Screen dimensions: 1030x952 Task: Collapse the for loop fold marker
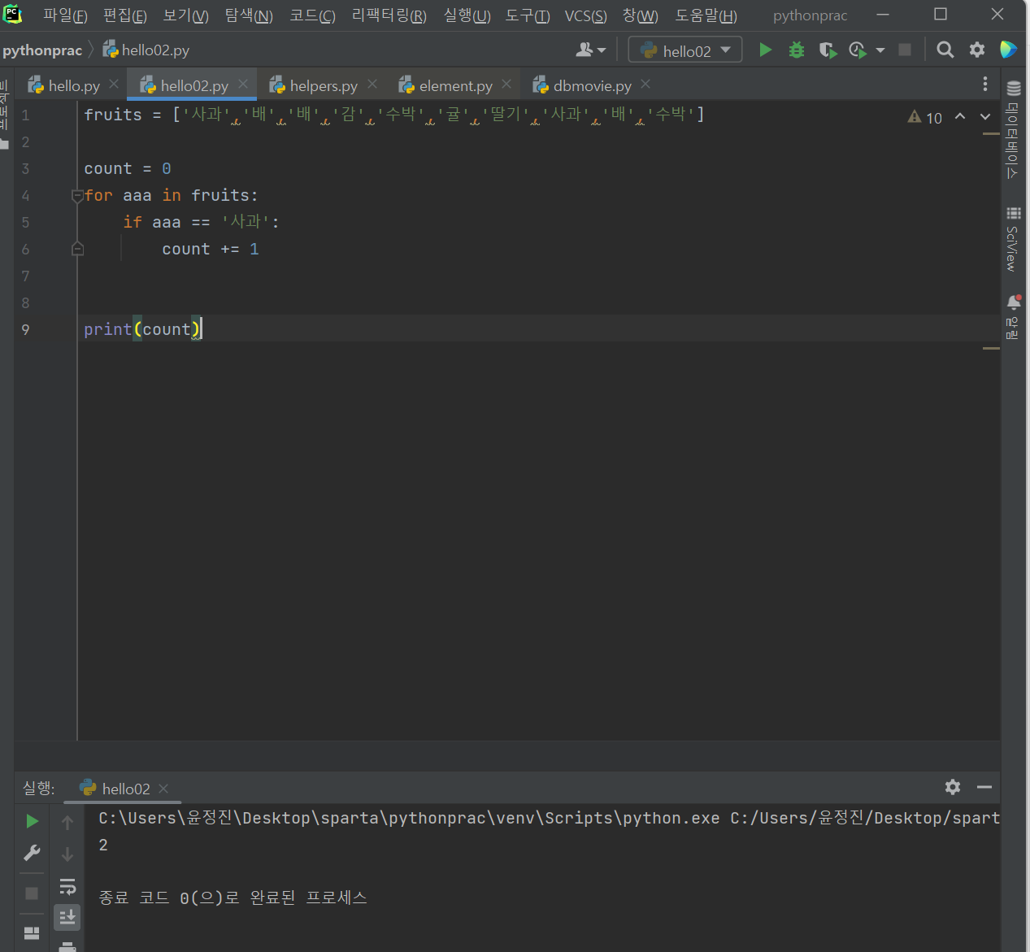(x=77, y=195)
